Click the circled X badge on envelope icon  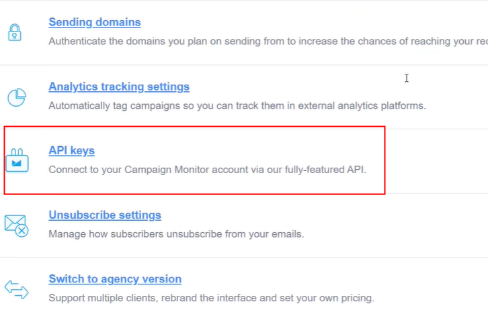click(22, 231)
